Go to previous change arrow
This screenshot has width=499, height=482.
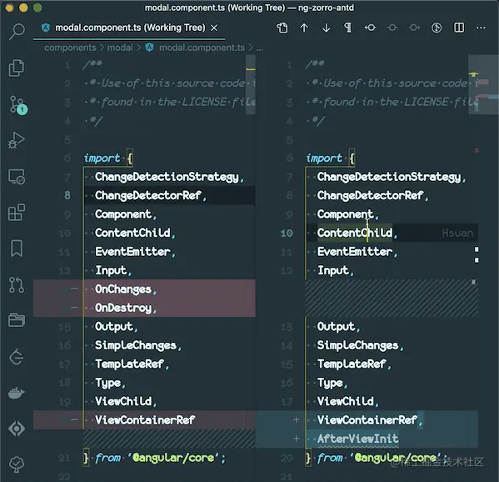(304, 28)
